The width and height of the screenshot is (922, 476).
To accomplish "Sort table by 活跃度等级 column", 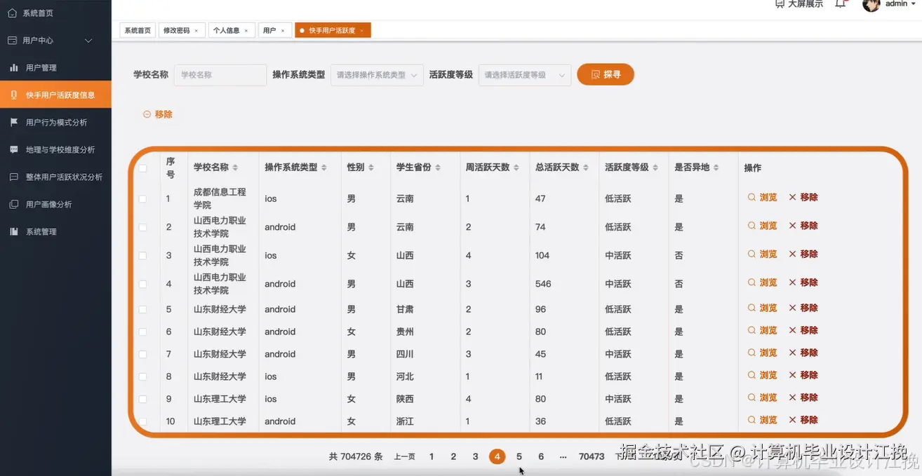I will point(655,168).
